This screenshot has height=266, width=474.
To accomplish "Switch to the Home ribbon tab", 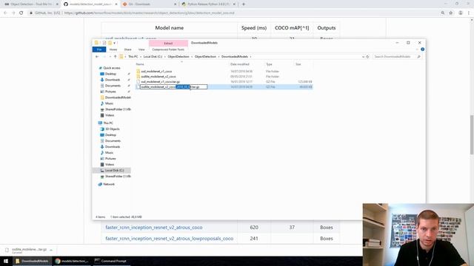I will click(x=113, y=50).
